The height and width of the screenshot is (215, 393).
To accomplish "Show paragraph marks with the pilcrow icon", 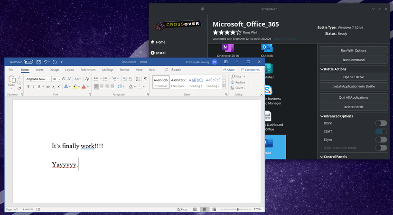I will tap(145, 79).
